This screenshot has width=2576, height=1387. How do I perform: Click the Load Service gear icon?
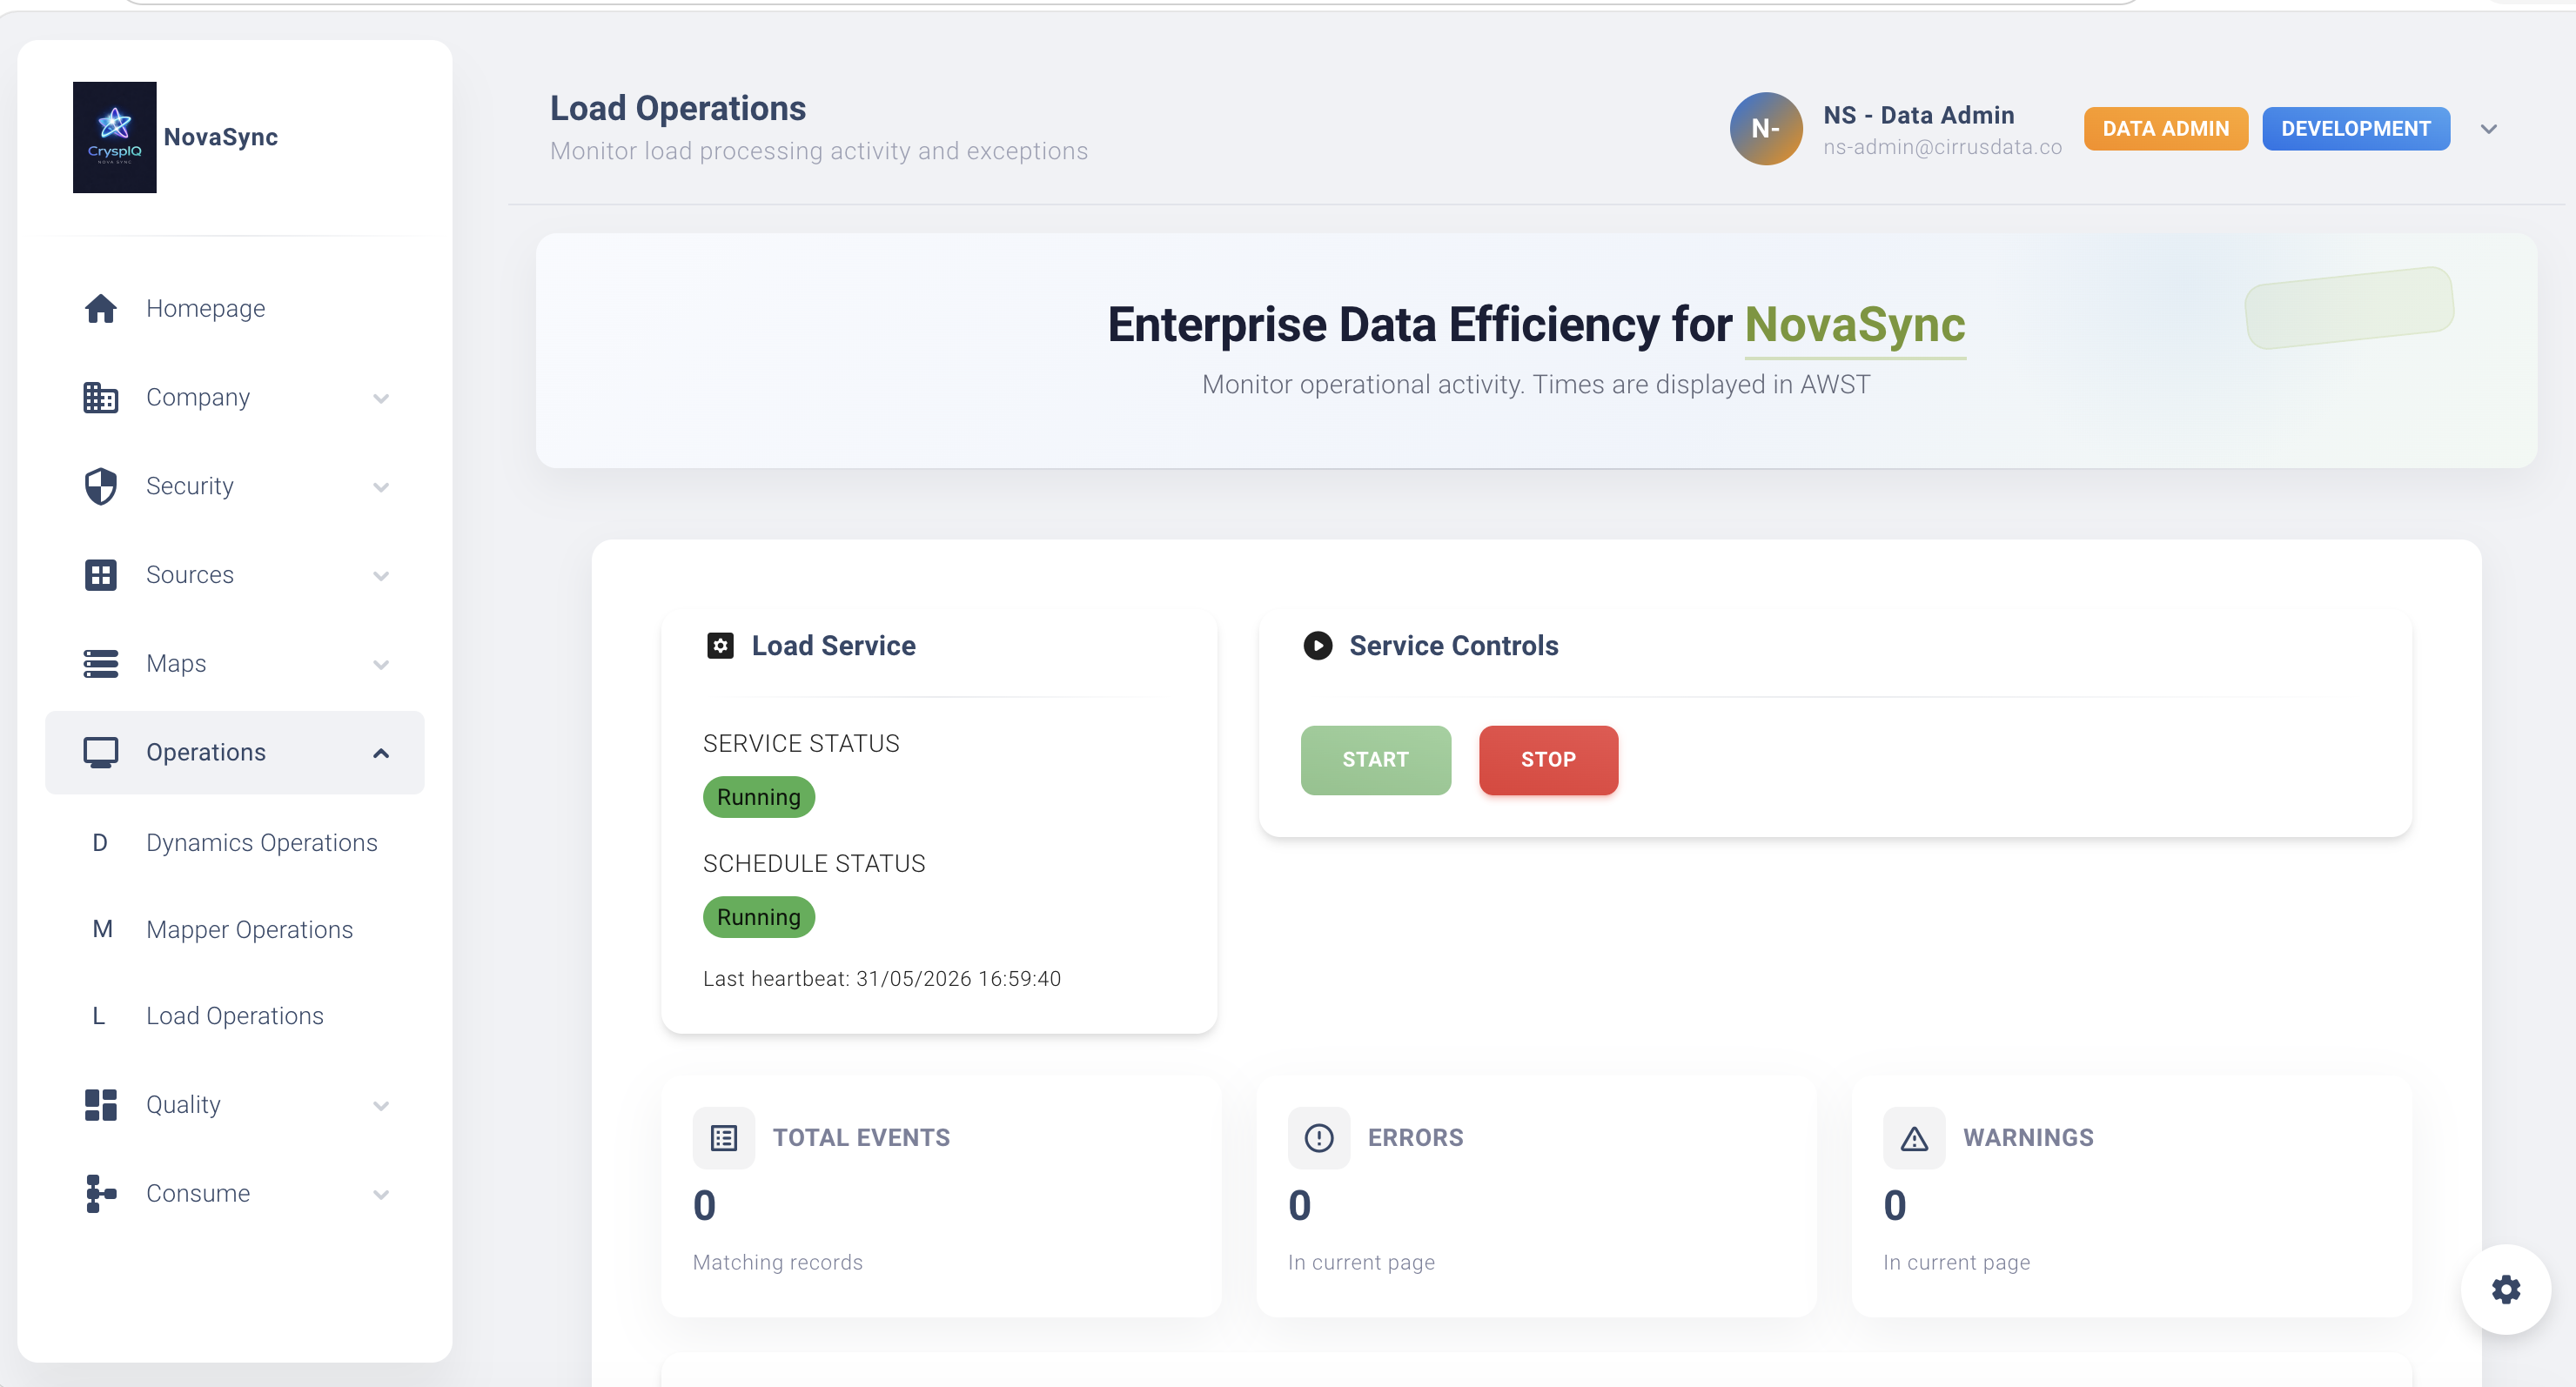720,646
